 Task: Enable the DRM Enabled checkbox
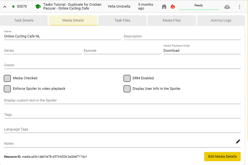[x=127, y=78]
